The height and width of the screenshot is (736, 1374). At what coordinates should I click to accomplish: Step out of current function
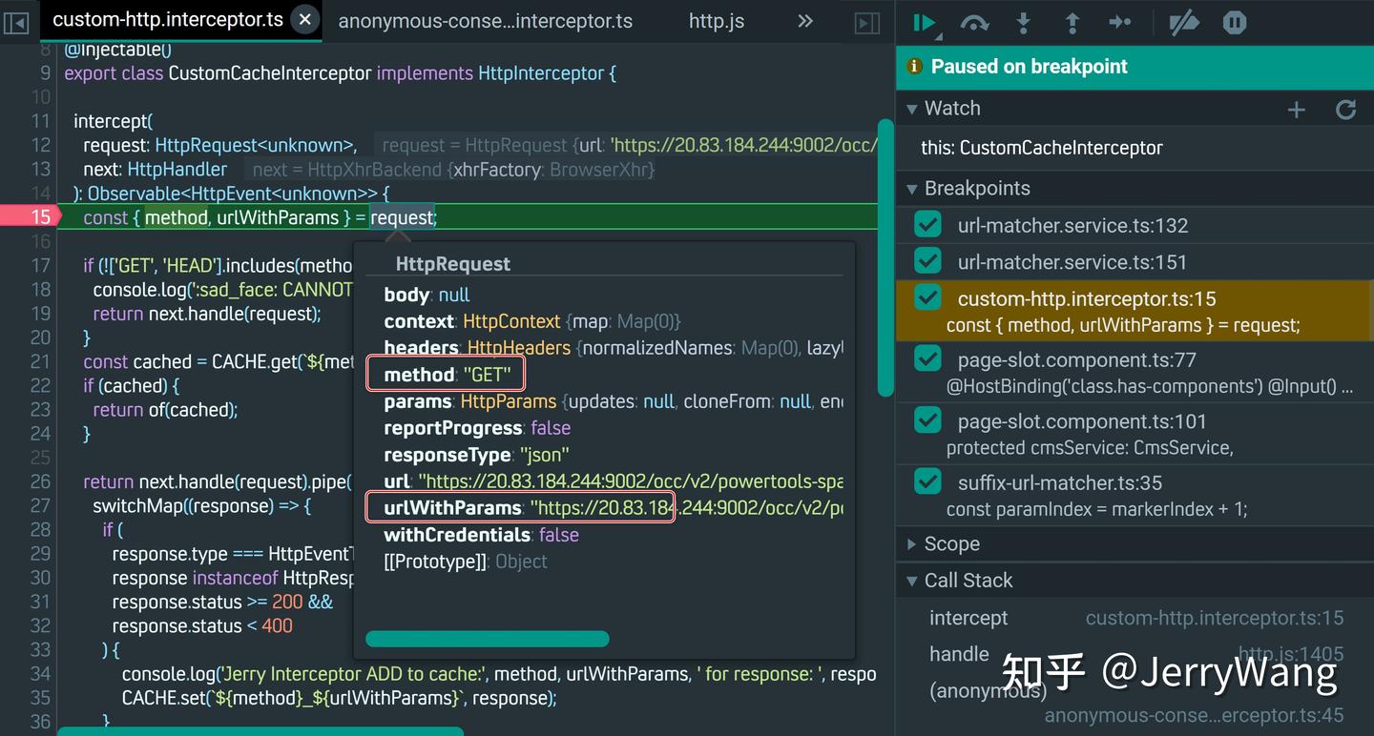click(1072, 23)
